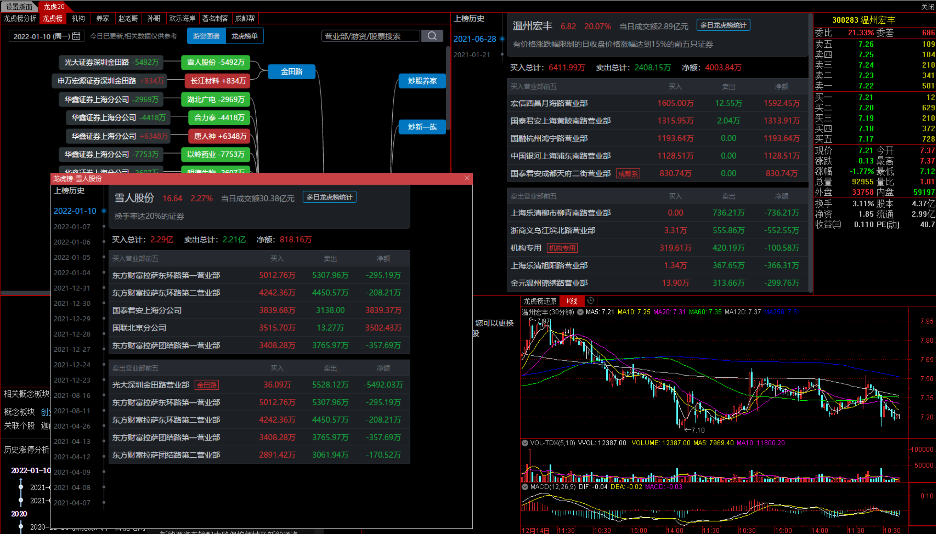Switch to the 龙虎榜分析 tab
Image resolution: width=936 pixels, height=534 pixels.
point(20,18)
